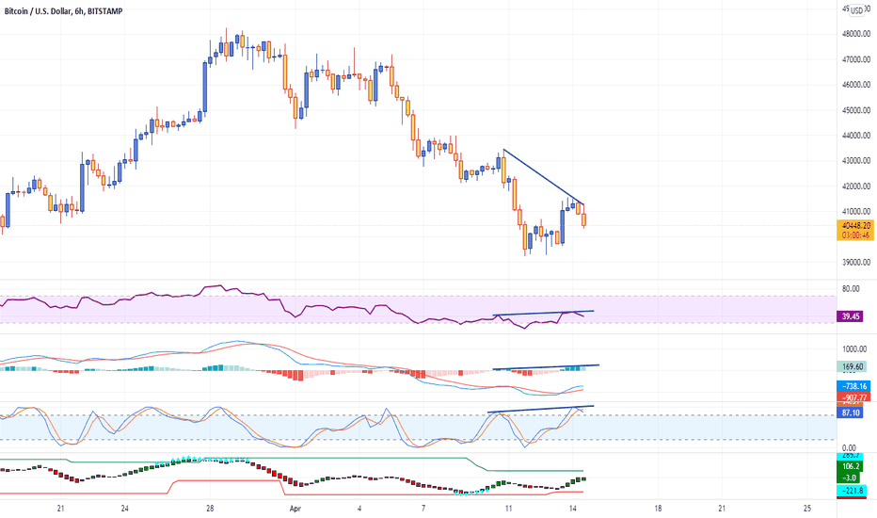Click the red signal value -907.77

(x=853, y=397)
